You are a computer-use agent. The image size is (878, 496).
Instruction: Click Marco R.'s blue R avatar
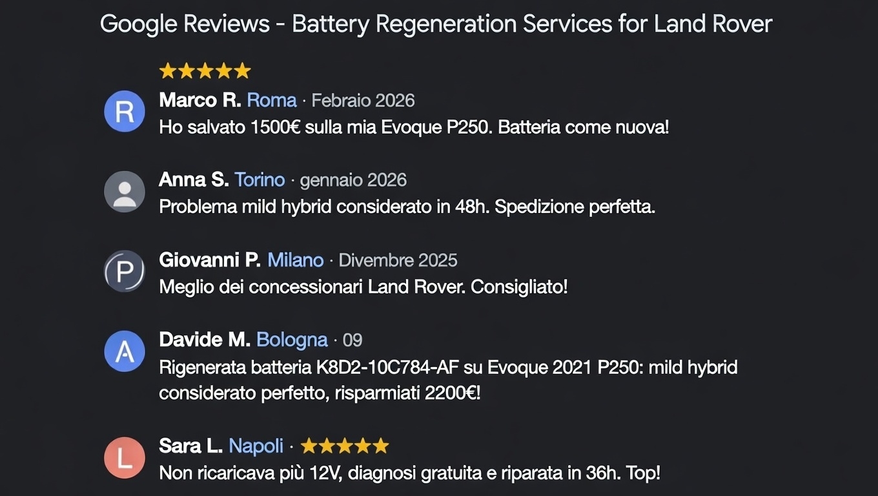pos(124,112)
